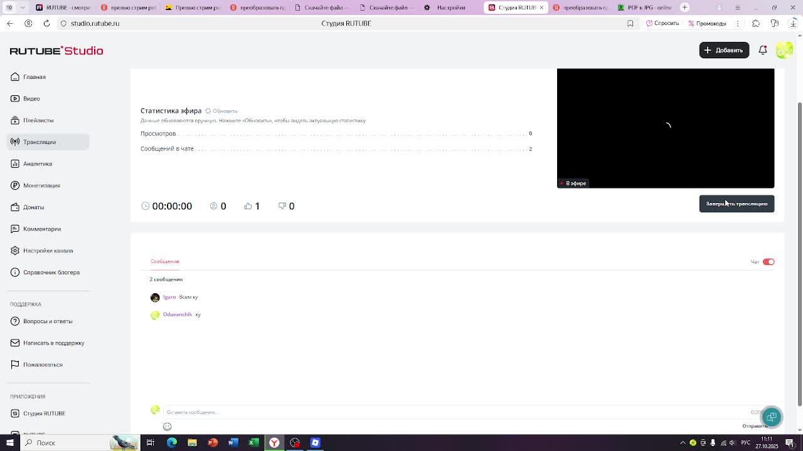Screen dimensions: 803x451
Task: Reload the browser page
Action: point(46,23)
